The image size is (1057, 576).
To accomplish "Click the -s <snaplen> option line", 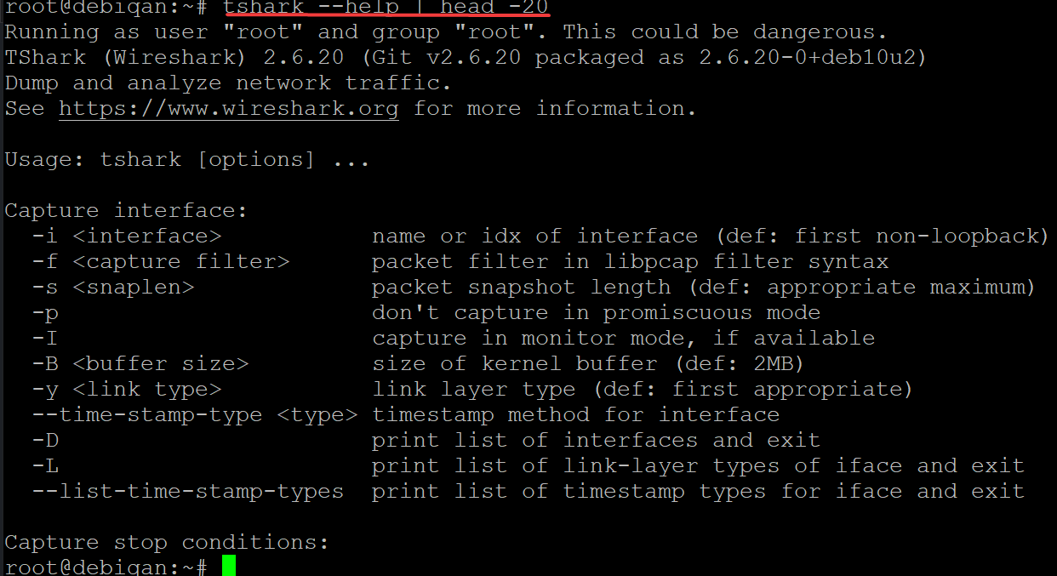I will pos(113,287).
